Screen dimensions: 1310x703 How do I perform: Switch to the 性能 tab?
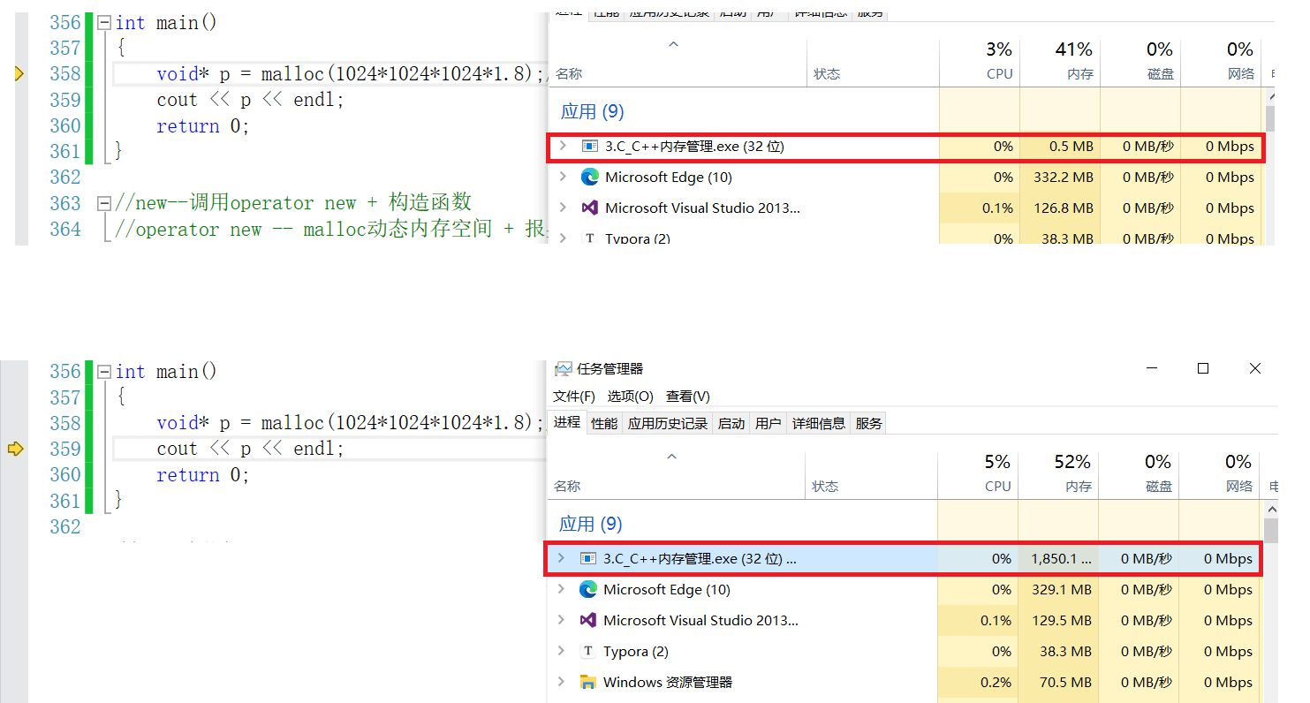pos(603,422)
